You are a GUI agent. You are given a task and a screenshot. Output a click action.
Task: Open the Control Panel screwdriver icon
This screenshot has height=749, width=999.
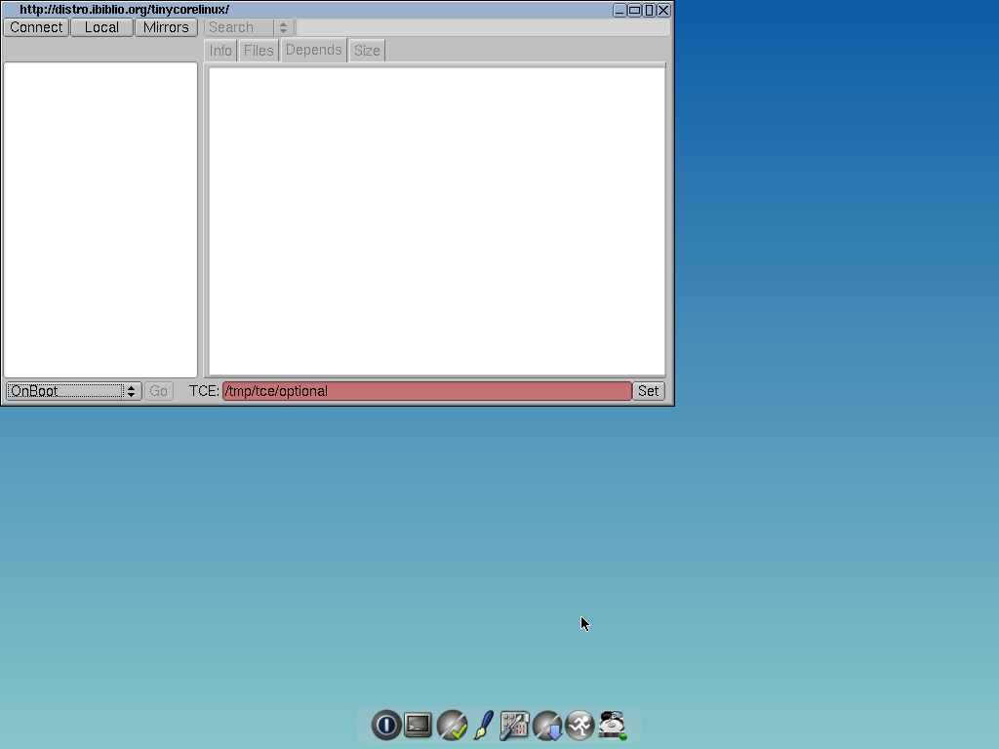tap(514, 725)
